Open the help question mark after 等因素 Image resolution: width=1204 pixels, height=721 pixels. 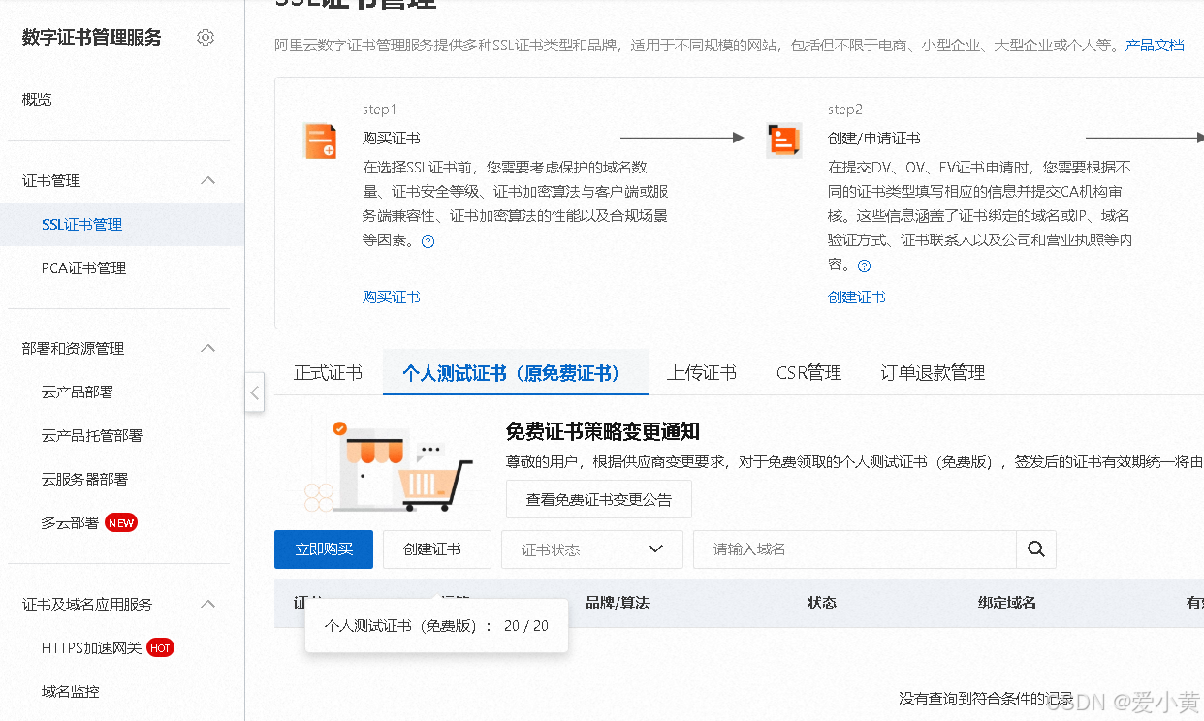point(428,242)
